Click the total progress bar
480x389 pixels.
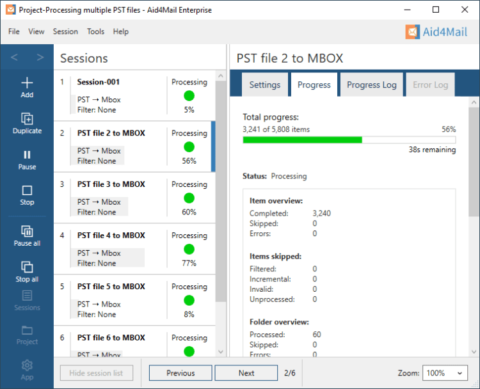[x=349, y=140]
